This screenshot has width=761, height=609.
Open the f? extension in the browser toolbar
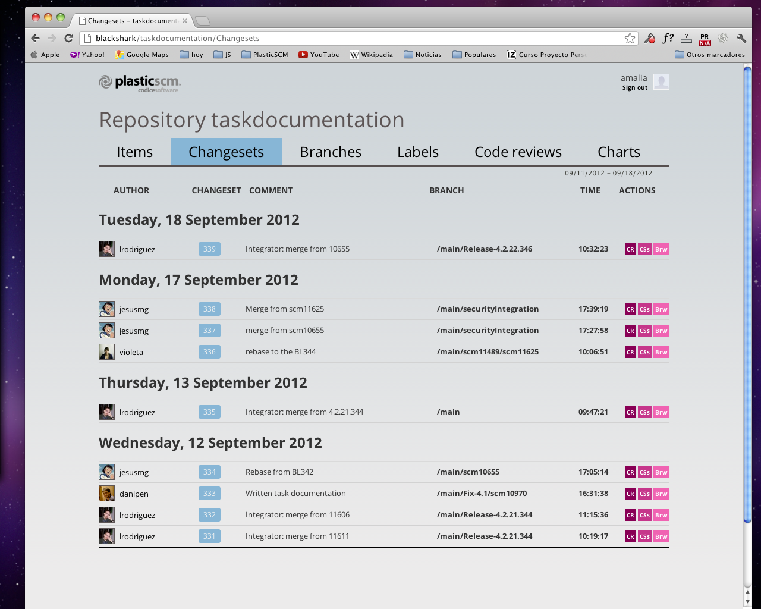[668, 38]
